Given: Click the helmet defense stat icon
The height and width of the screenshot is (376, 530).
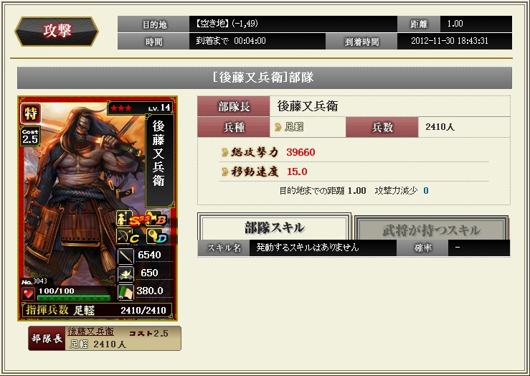Looking at the screenshot, I should [126, 274].
